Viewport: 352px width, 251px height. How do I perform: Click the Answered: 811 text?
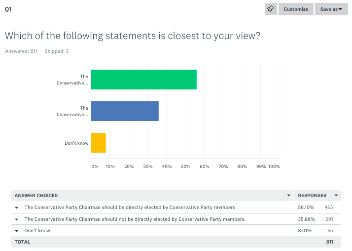click(21, 51)
